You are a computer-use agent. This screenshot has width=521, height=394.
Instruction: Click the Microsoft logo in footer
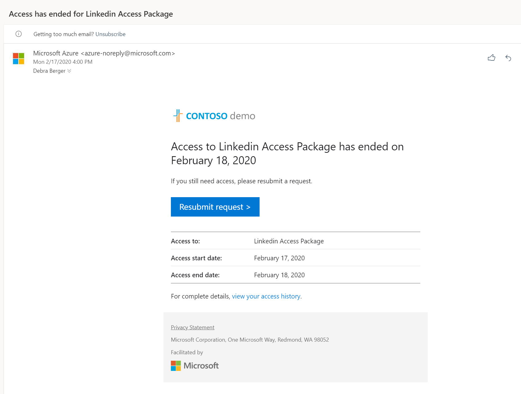pyautogui.click(x=195, y=366)
